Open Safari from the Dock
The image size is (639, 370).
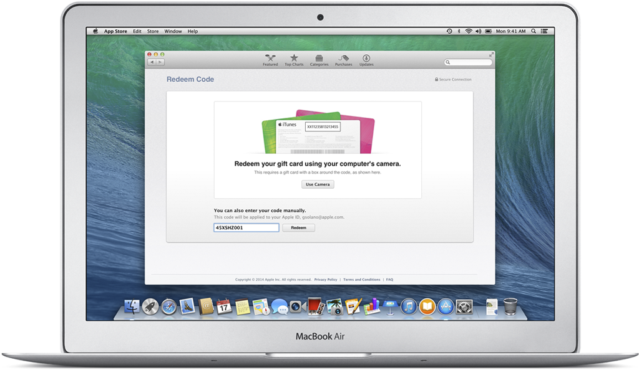pyautogui.click(x=168, y=306)
